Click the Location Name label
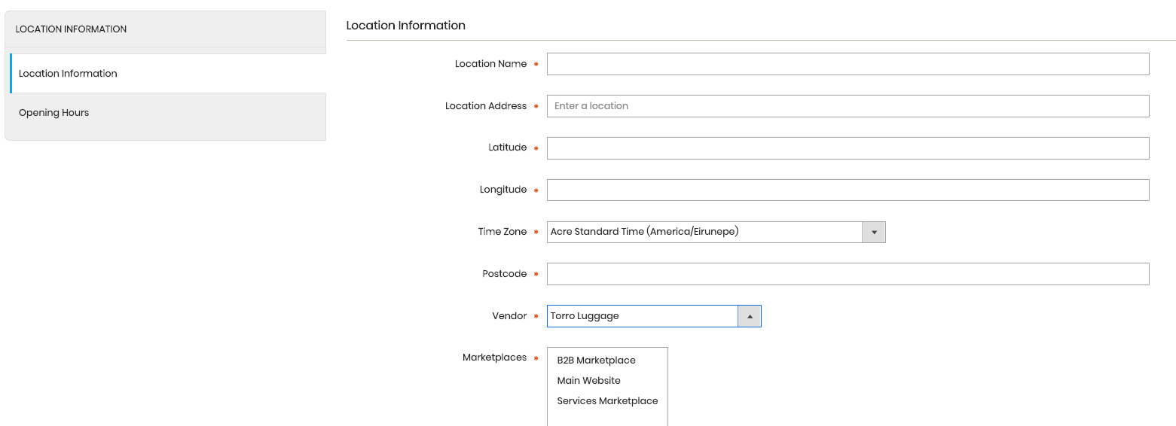Screen dimensions: 1176x426 point(490,64)
